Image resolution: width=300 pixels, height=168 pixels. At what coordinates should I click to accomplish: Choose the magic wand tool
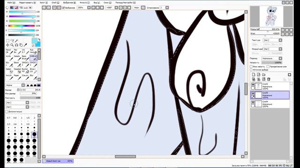coord(16,41)
